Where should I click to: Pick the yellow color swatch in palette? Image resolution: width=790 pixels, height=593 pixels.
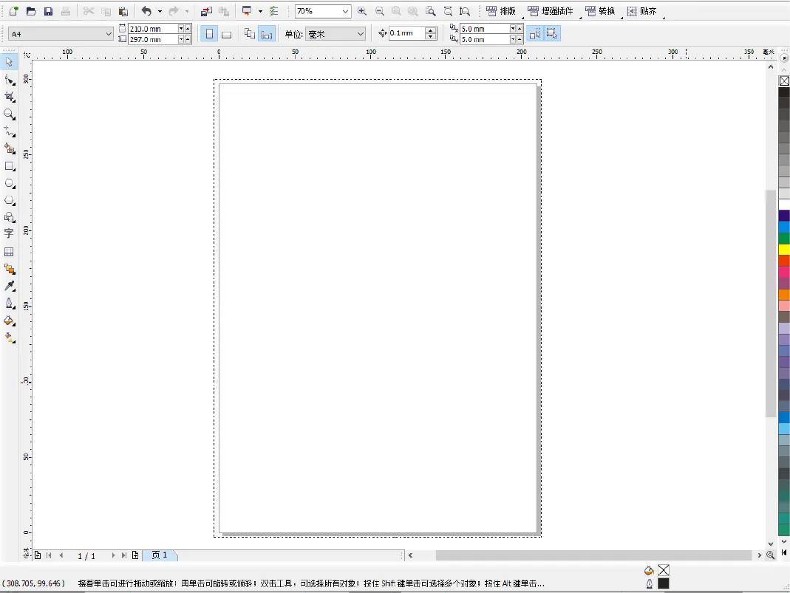click(x=784, y=249)
